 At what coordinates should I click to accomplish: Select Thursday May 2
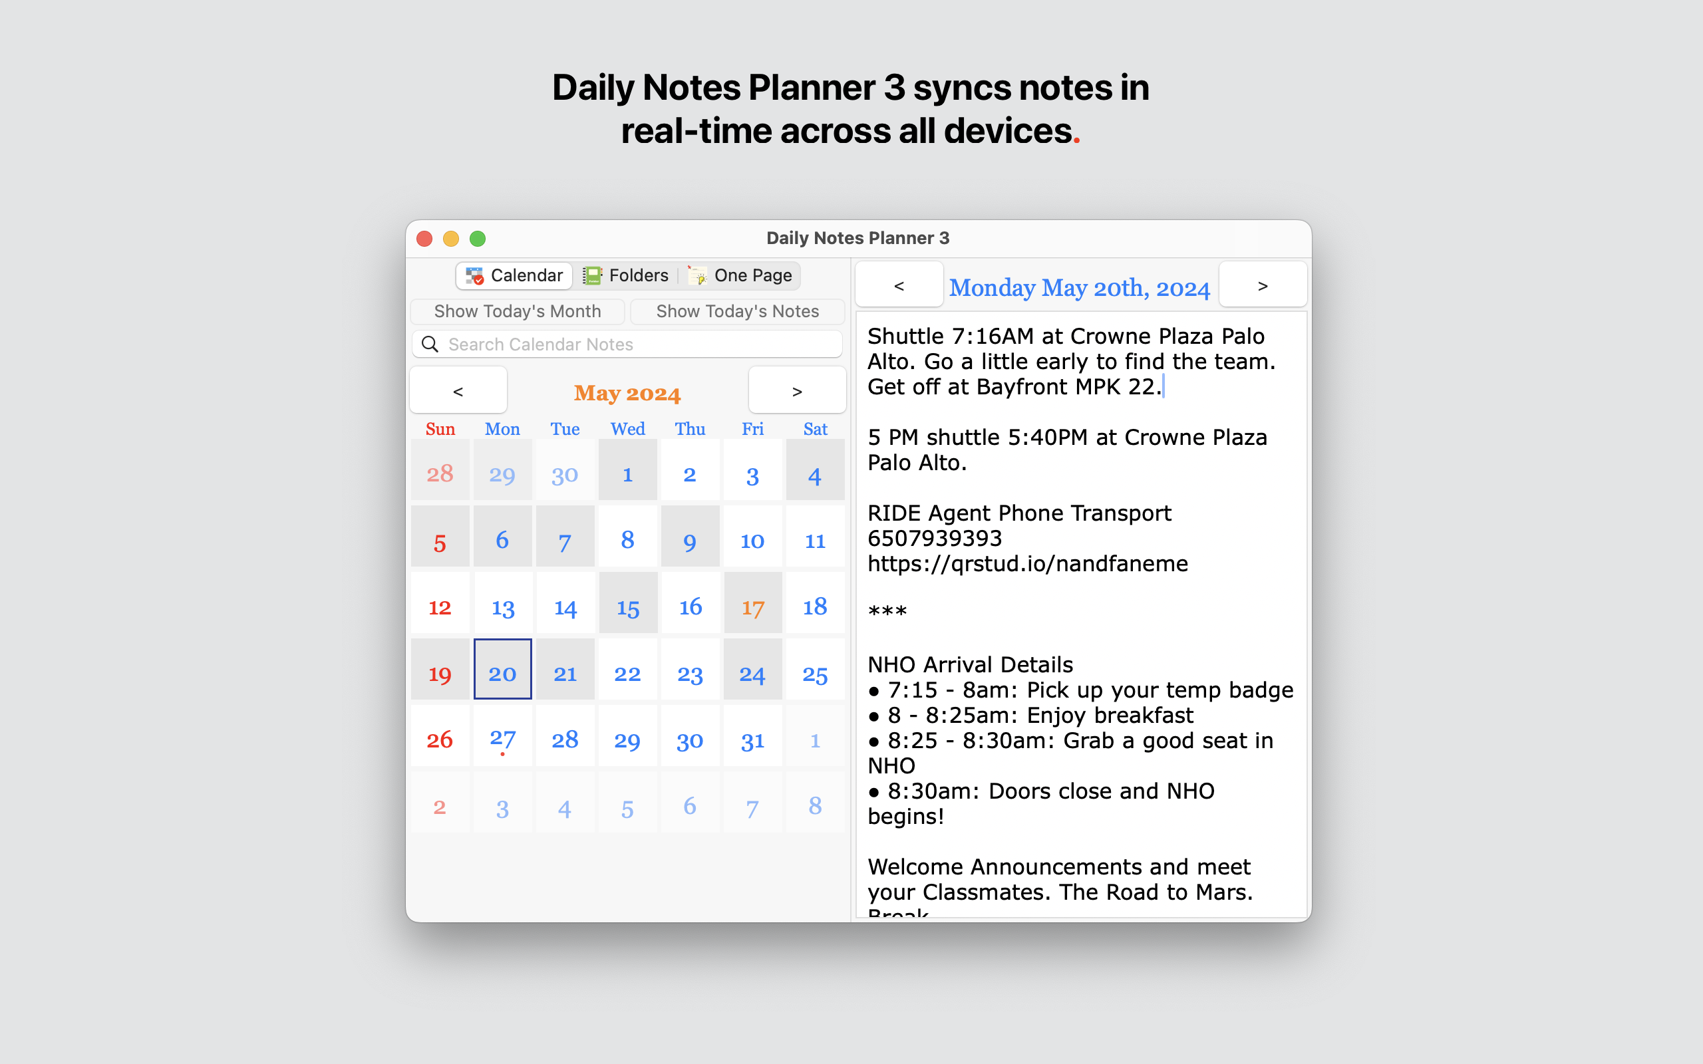coord(690,470)
